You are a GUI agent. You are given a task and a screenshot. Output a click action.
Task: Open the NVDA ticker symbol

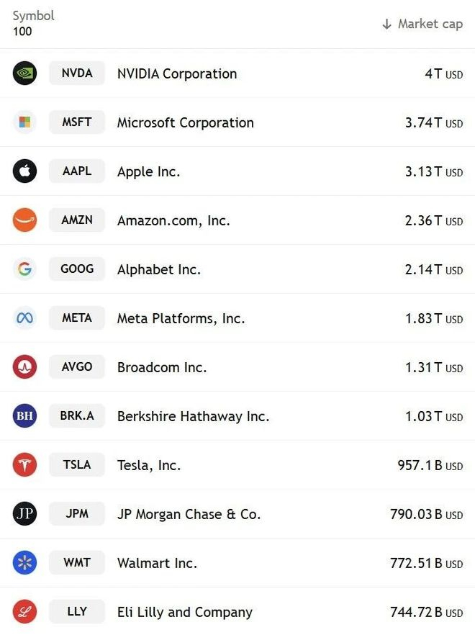77,73
